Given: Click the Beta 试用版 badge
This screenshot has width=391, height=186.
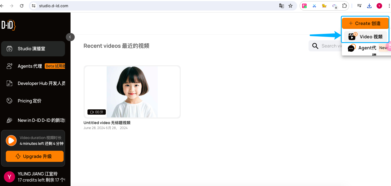Looking at the screenshot, I should click(55, 66).
